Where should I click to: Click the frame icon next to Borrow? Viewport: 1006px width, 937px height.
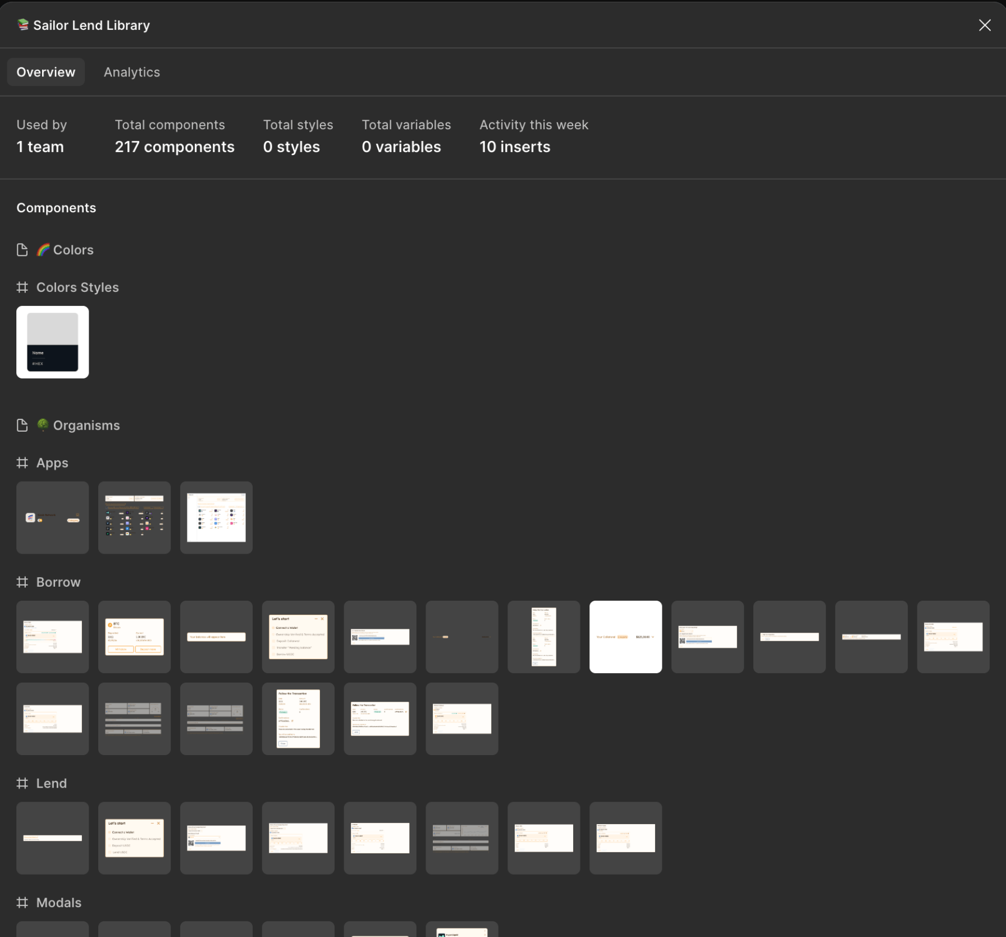pos(22,582)
